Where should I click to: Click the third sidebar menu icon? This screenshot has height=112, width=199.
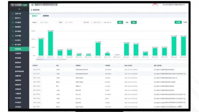13,22
